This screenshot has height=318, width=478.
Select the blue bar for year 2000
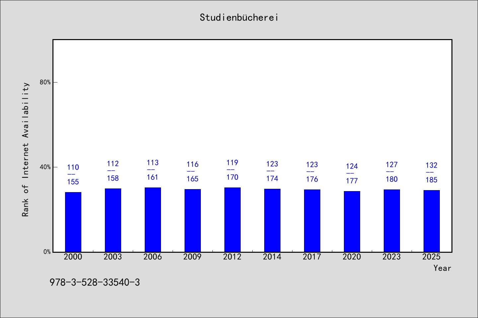[73, 222]
